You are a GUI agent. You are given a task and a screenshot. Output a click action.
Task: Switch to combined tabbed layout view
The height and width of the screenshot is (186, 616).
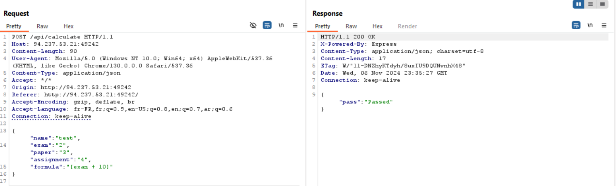602,4
